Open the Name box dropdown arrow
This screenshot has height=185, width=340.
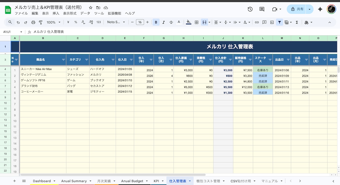21,32
